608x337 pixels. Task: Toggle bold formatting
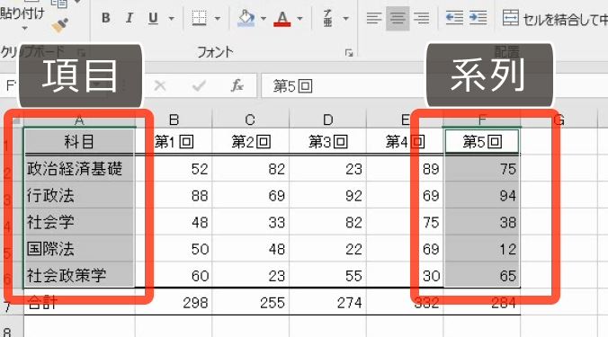(x=105, y=18)
